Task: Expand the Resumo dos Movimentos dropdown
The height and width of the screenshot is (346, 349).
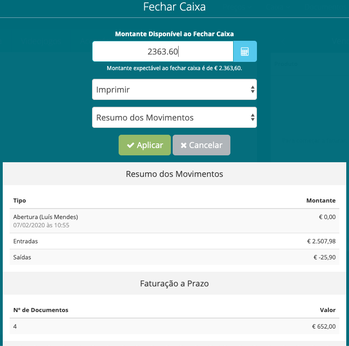Action: pos(174,118)
